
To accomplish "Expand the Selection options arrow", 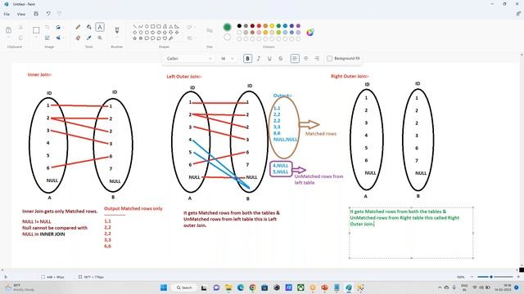I will click(36, 38).
